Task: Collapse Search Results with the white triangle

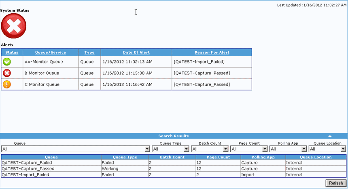Action: click(330, 136)
